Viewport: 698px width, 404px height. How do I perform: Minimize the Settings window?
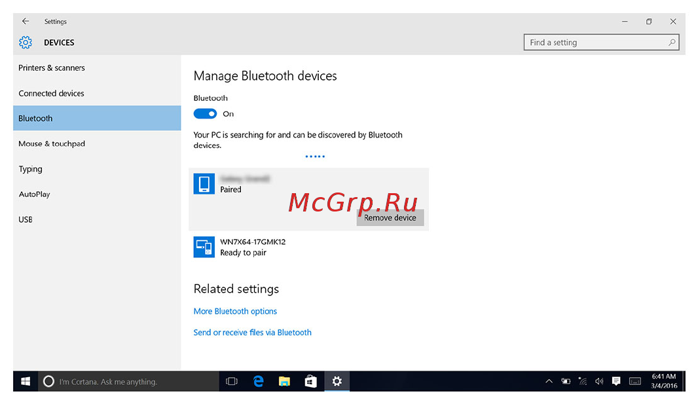pos(625,22)
